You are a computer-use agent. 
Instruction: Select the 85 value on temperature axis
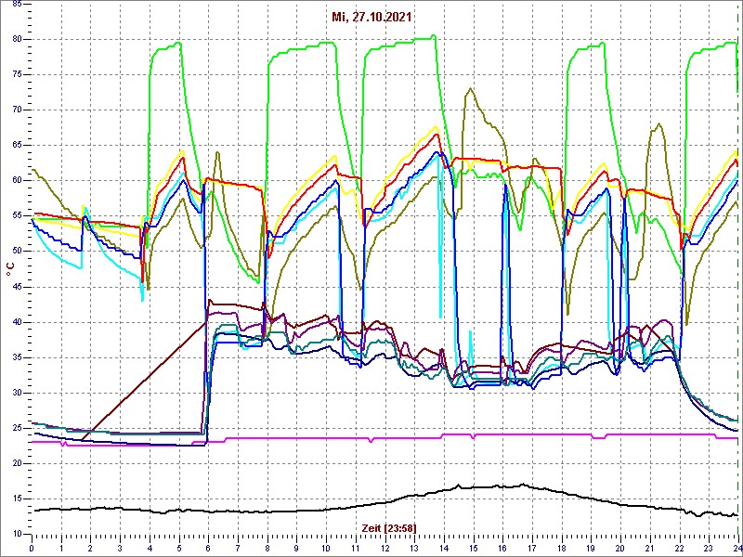tap(17, 4)
